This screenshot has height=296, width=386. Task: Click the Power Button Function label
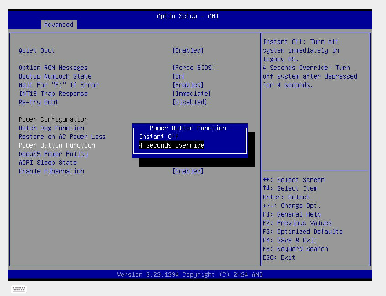pos(56,145)
